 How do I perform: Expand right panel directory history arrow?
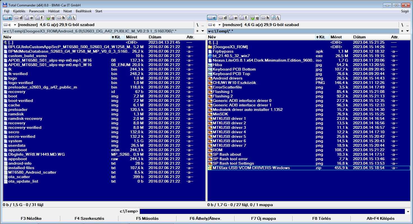(407, 31)
